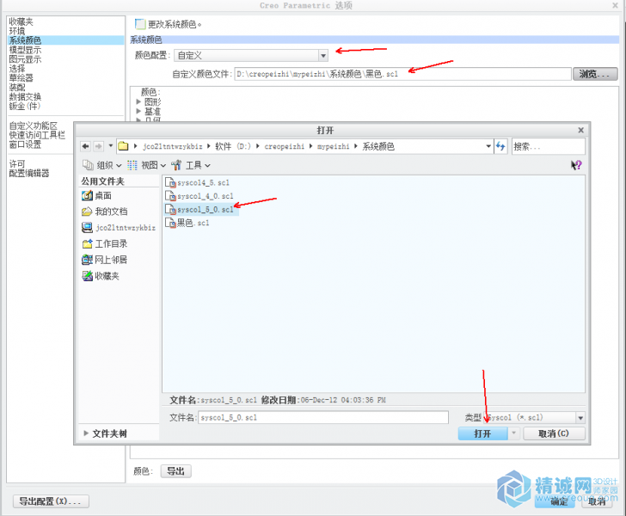Go to 工作目录 (Working Directory)
Viewport: 626px width, 516px height.
pos(105,243)
